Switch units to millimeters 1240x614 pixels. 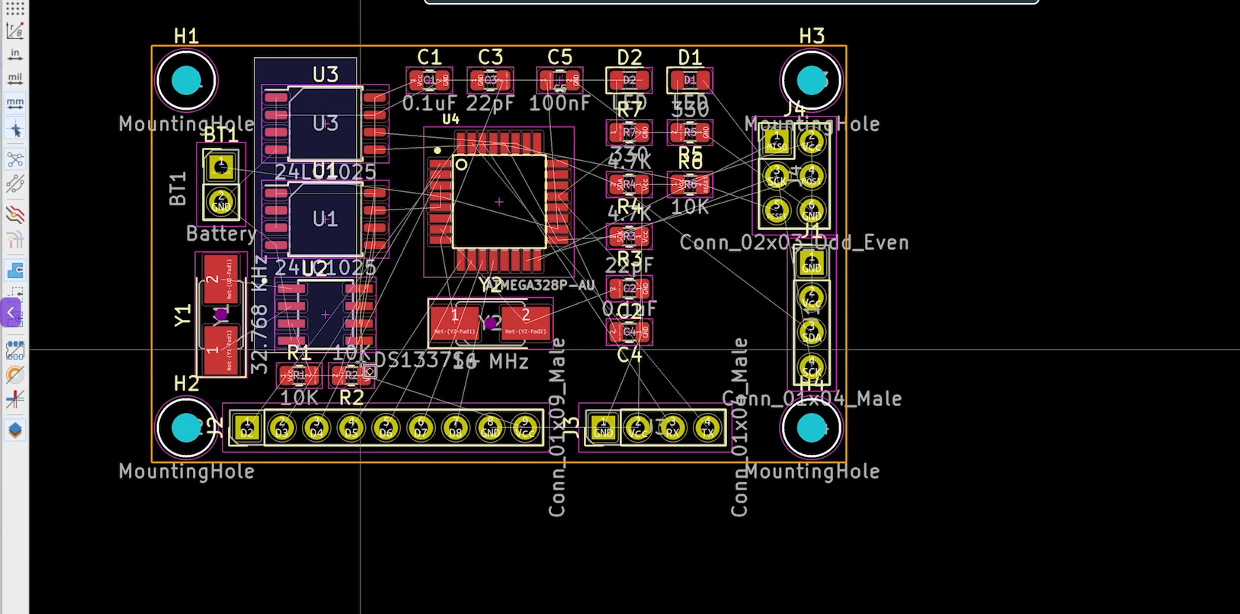tap(14, 102)
